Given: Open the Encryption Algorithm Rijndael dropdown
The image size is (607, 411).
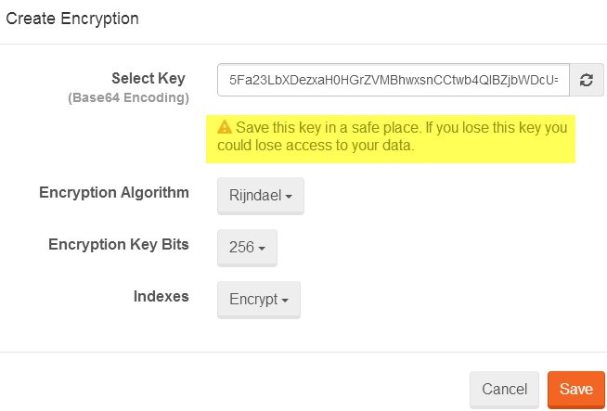Looking at the screenshot, I should pyautogui.click(x=261, y=196).
